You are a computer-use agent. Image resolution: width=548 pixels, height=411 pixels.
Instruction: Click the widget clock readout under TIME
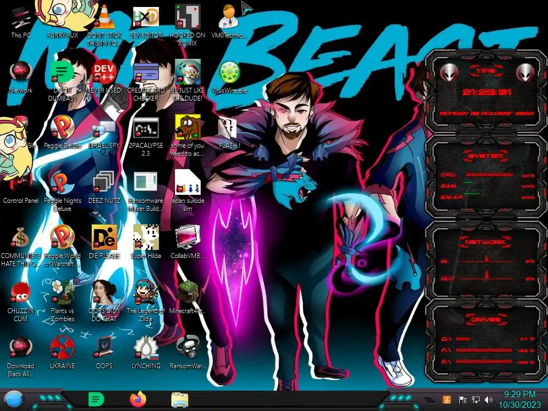pyautogui.click(x=487, y=92)
